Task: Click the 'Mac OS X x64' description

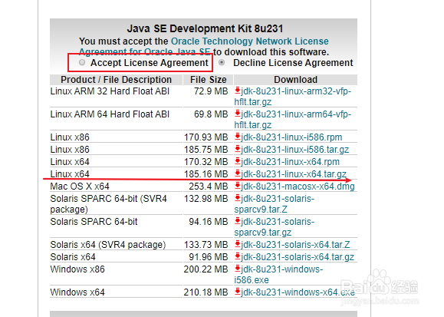Action: click(80, 187)
